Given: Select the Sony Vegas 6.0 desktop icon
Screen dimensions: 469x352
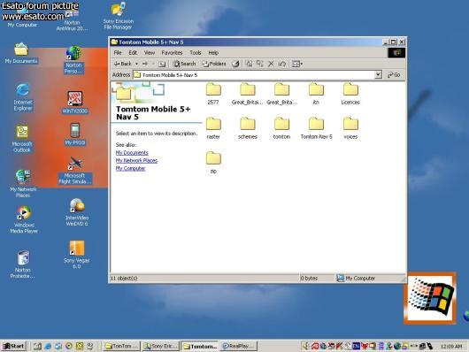Looking at the screenshot, I should [77, 255].
